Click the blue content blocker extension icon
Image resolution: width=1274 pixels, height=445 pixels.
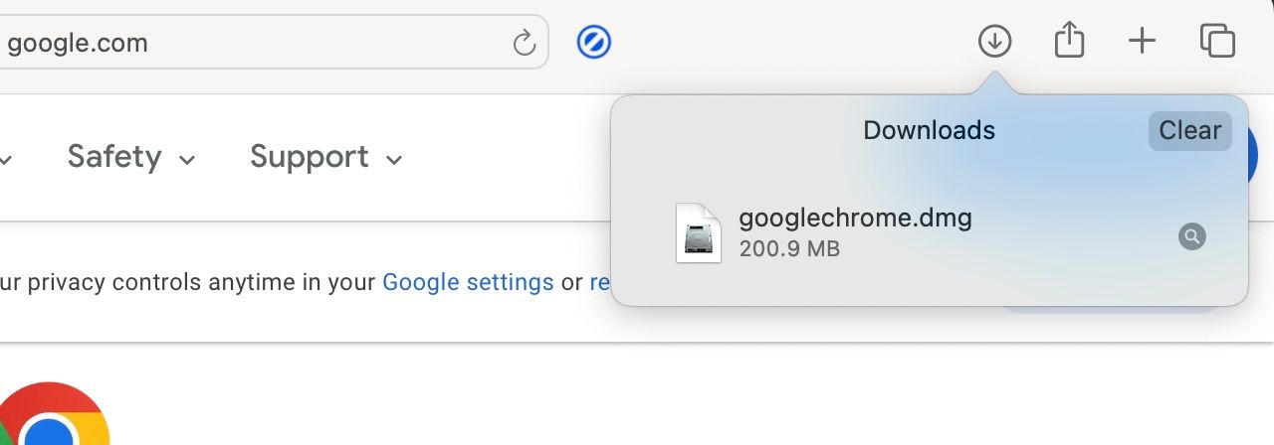point(594,42)
